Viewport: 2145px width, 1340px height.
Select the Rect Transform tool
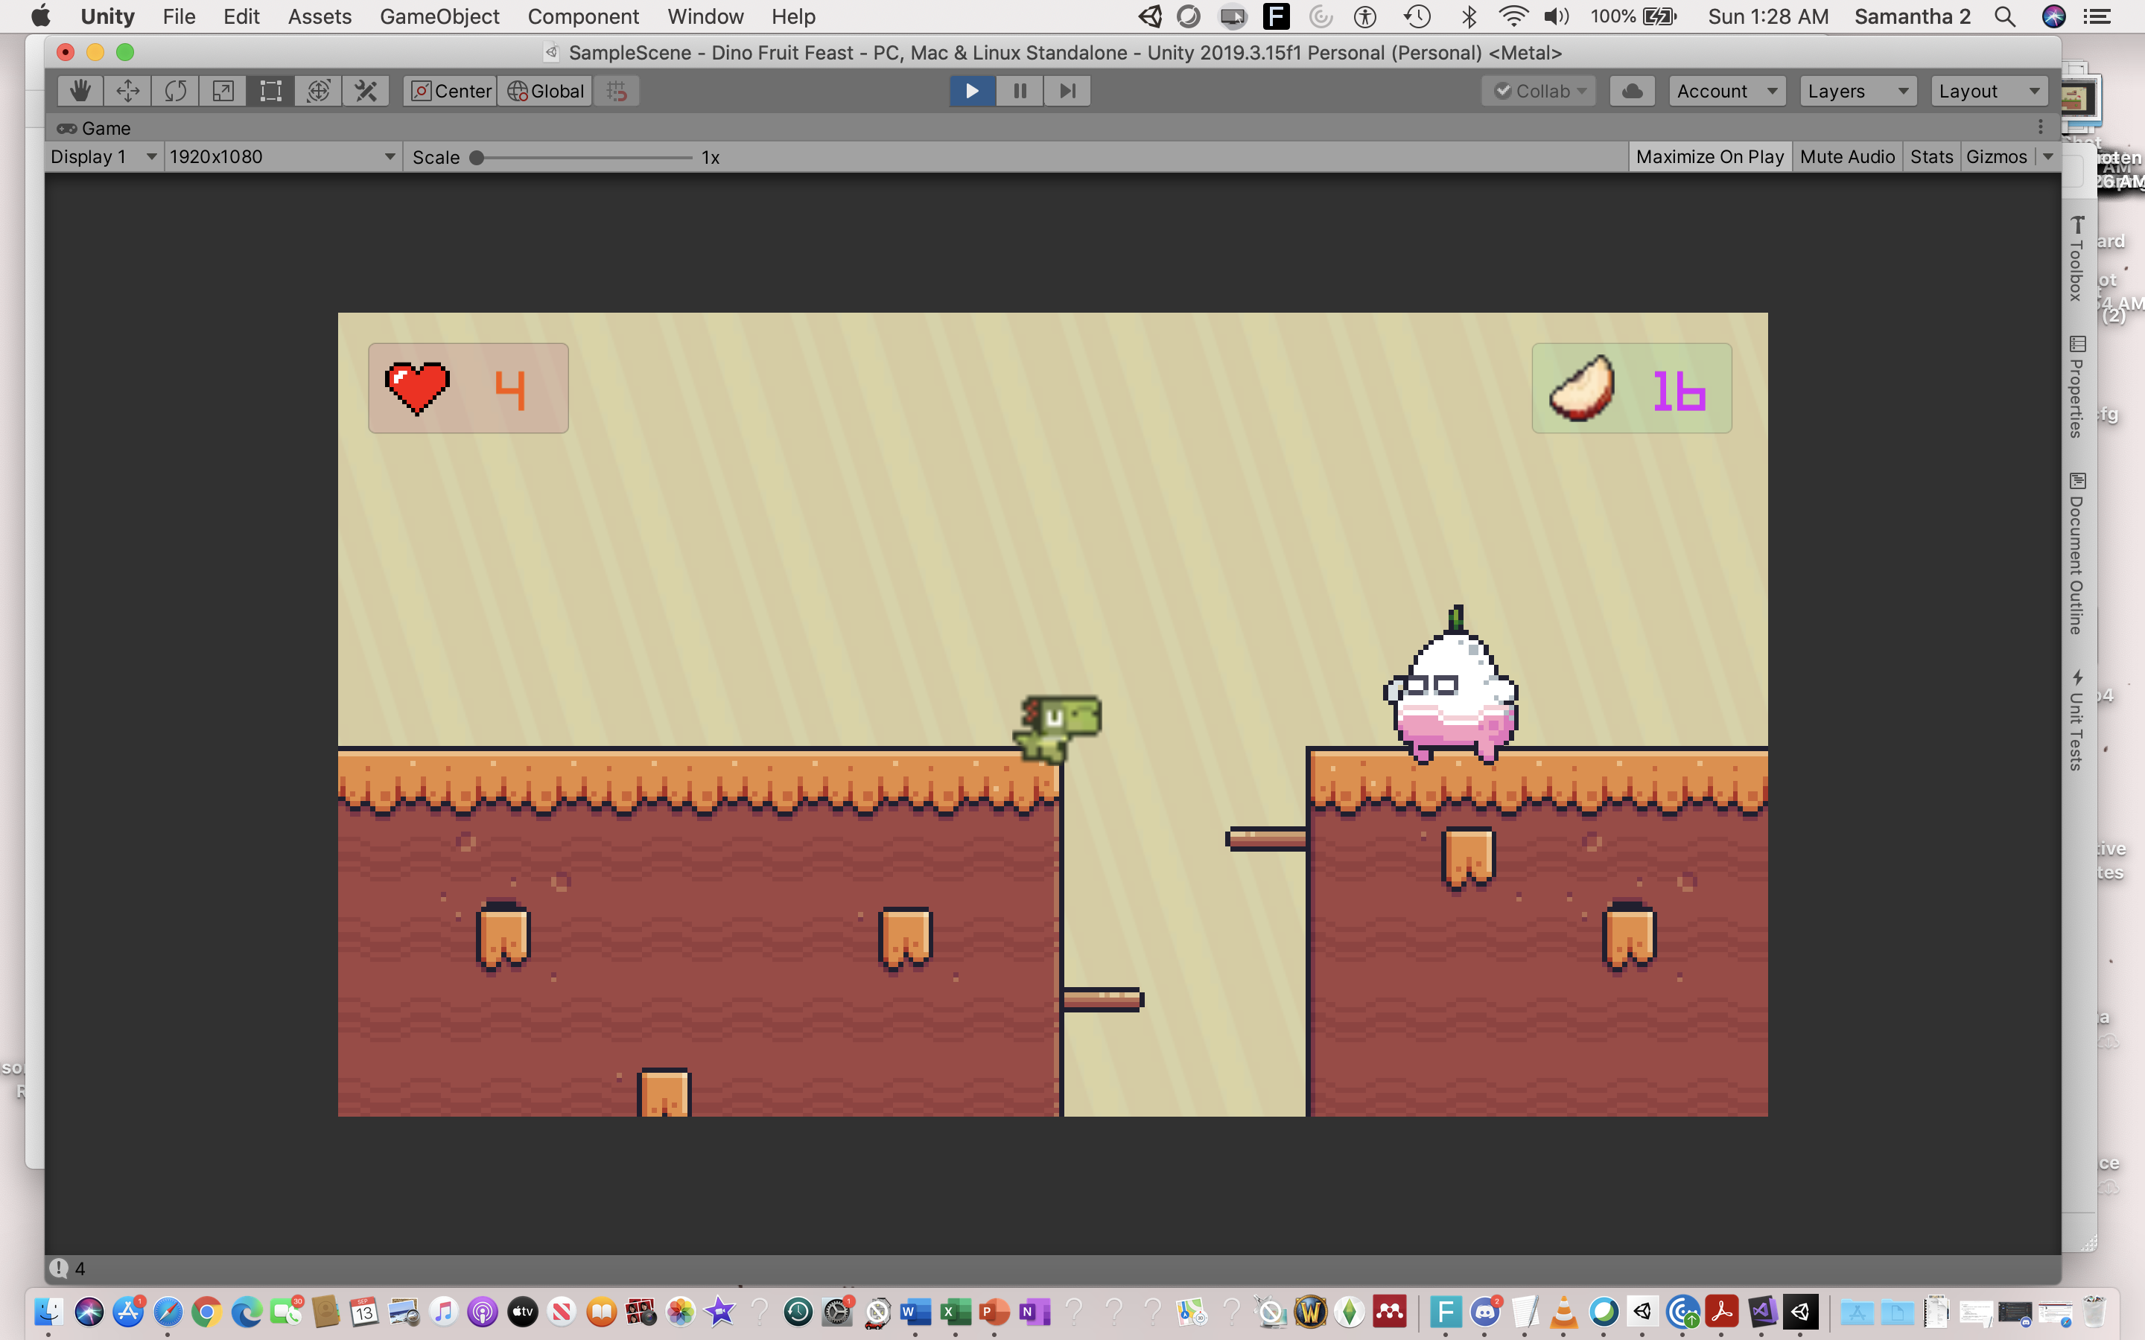pos(270,92)
